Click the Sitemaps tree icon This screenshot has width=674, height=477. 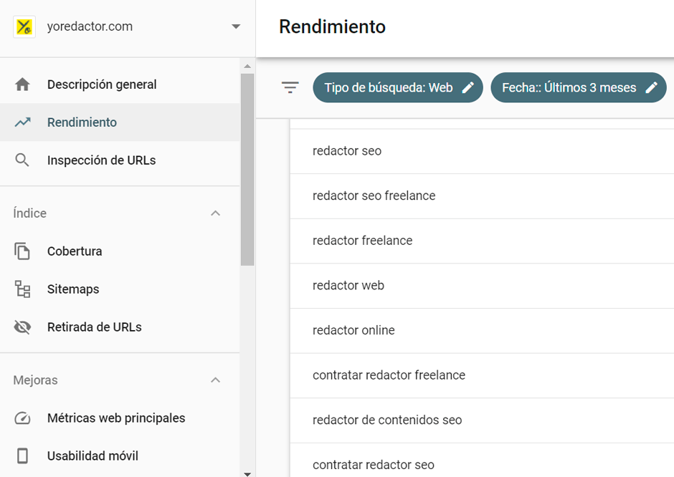point(22,289)
